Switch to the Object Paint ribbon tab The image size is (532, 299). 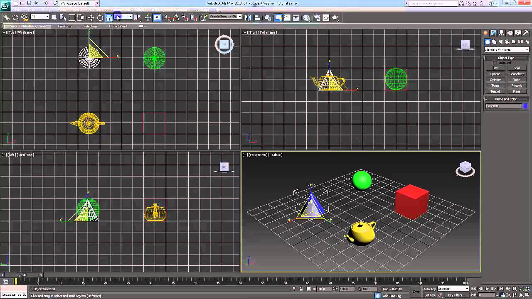pos(118,26)
